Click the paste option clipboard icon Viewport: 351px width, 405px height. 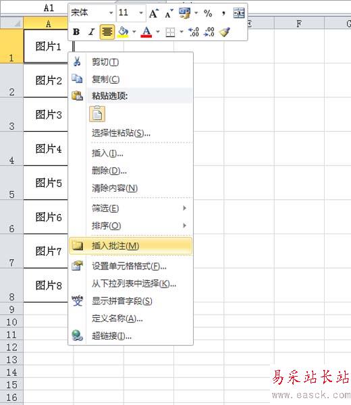coord(97,114)
